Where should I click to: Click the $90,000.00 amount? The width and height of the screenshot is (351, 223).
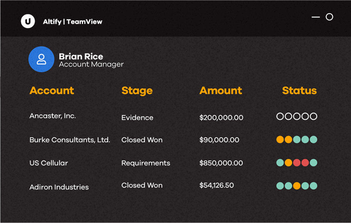pyautogui.click(x=219, y=140)
